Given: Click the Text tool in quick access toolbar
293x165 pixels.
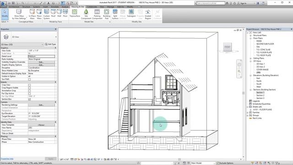Looking at the screenshot, I should tap(49, 3).
